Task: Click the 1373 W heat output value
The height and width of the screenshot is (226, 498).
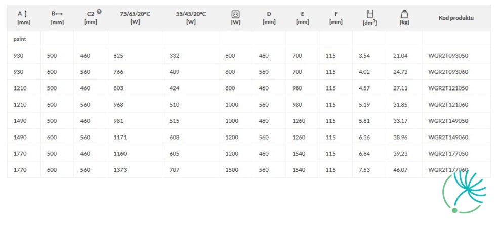Action: [120, 170]
